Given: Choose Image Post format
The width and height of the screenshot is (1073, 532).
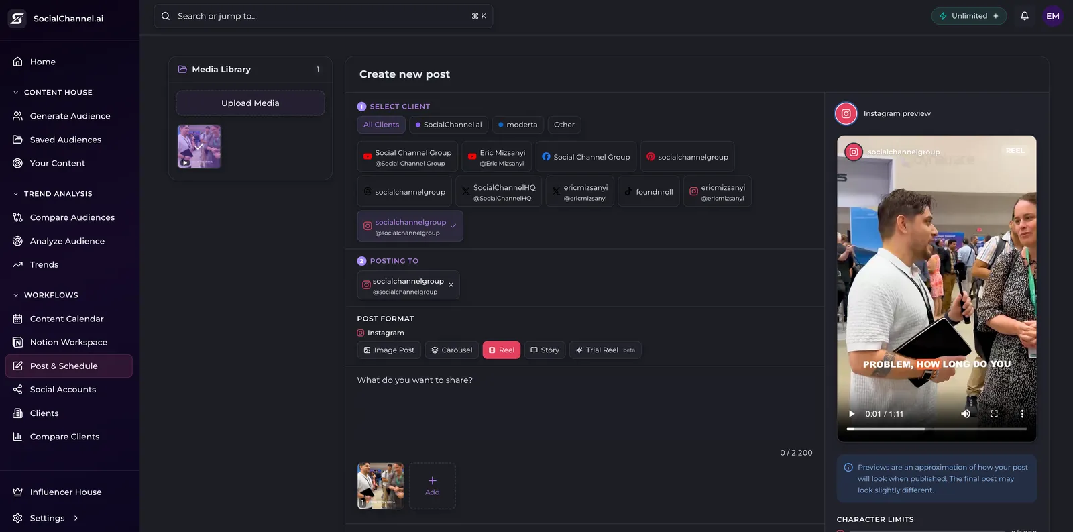Looking at the screenshot, I should click(389, 350).
